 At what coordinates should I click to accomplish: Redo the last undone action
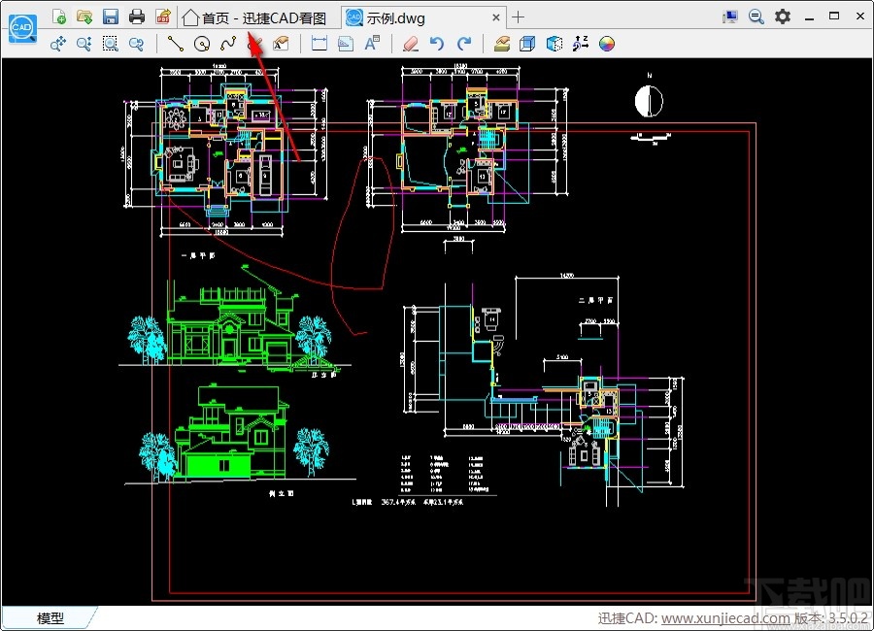[464, 44]
